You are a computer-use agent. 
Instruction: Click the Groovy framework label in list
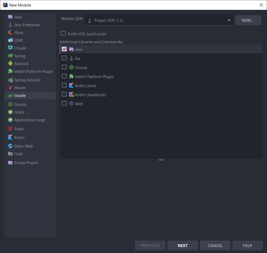click(81, 68)
